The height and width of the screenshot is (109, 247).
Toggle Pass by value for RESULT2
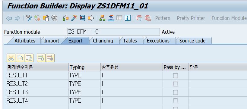tap(176, 84)
